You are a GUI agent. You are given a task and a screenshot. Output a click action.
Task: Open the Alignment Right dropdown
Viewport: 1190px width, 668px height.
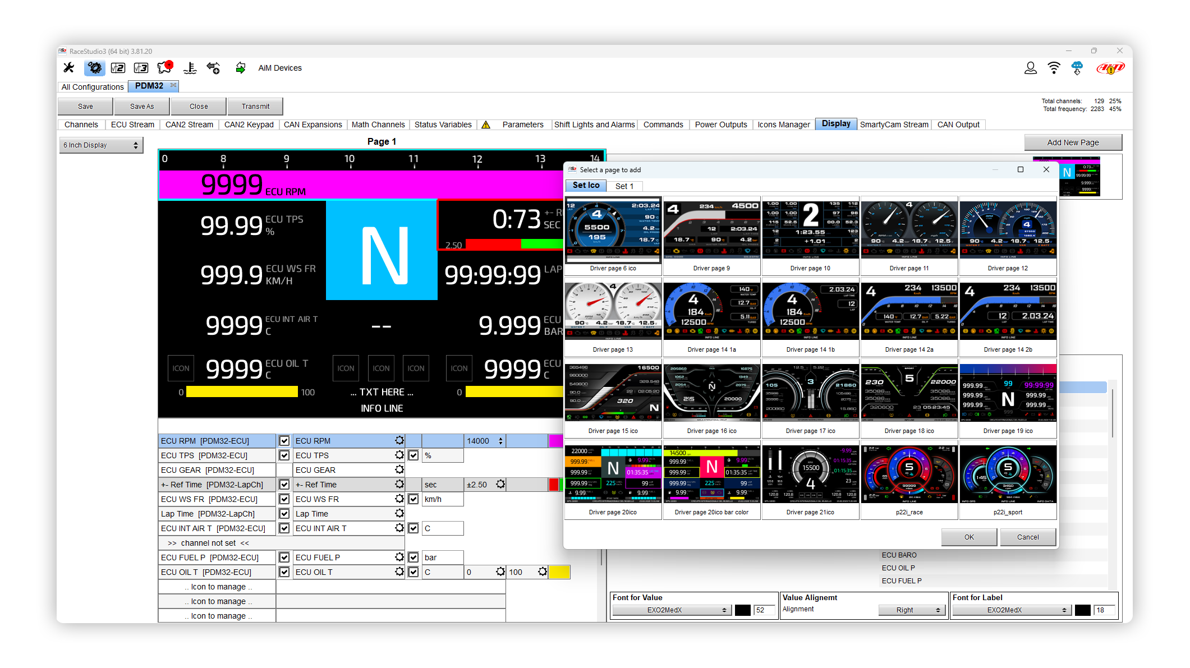911,610
